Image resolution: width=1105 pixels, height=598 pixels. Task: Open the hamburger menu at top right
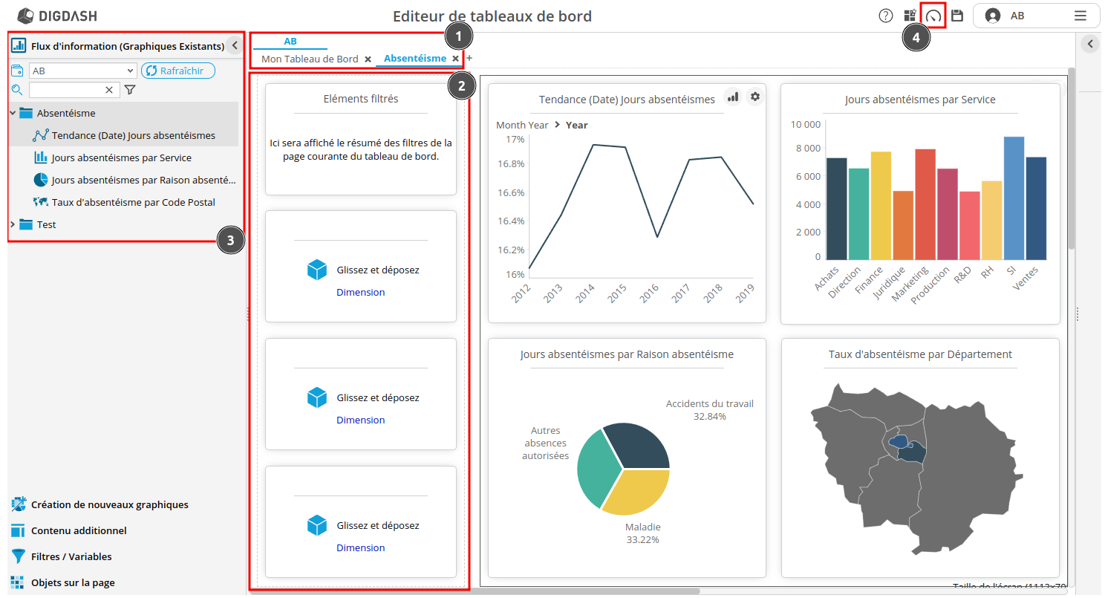(1080, 16)
